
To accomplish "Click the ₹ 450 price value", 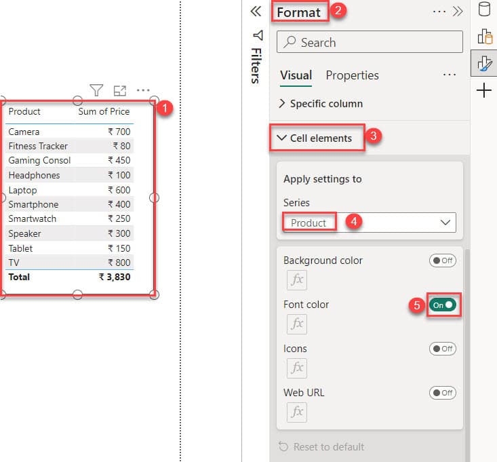I will [119, 161].
